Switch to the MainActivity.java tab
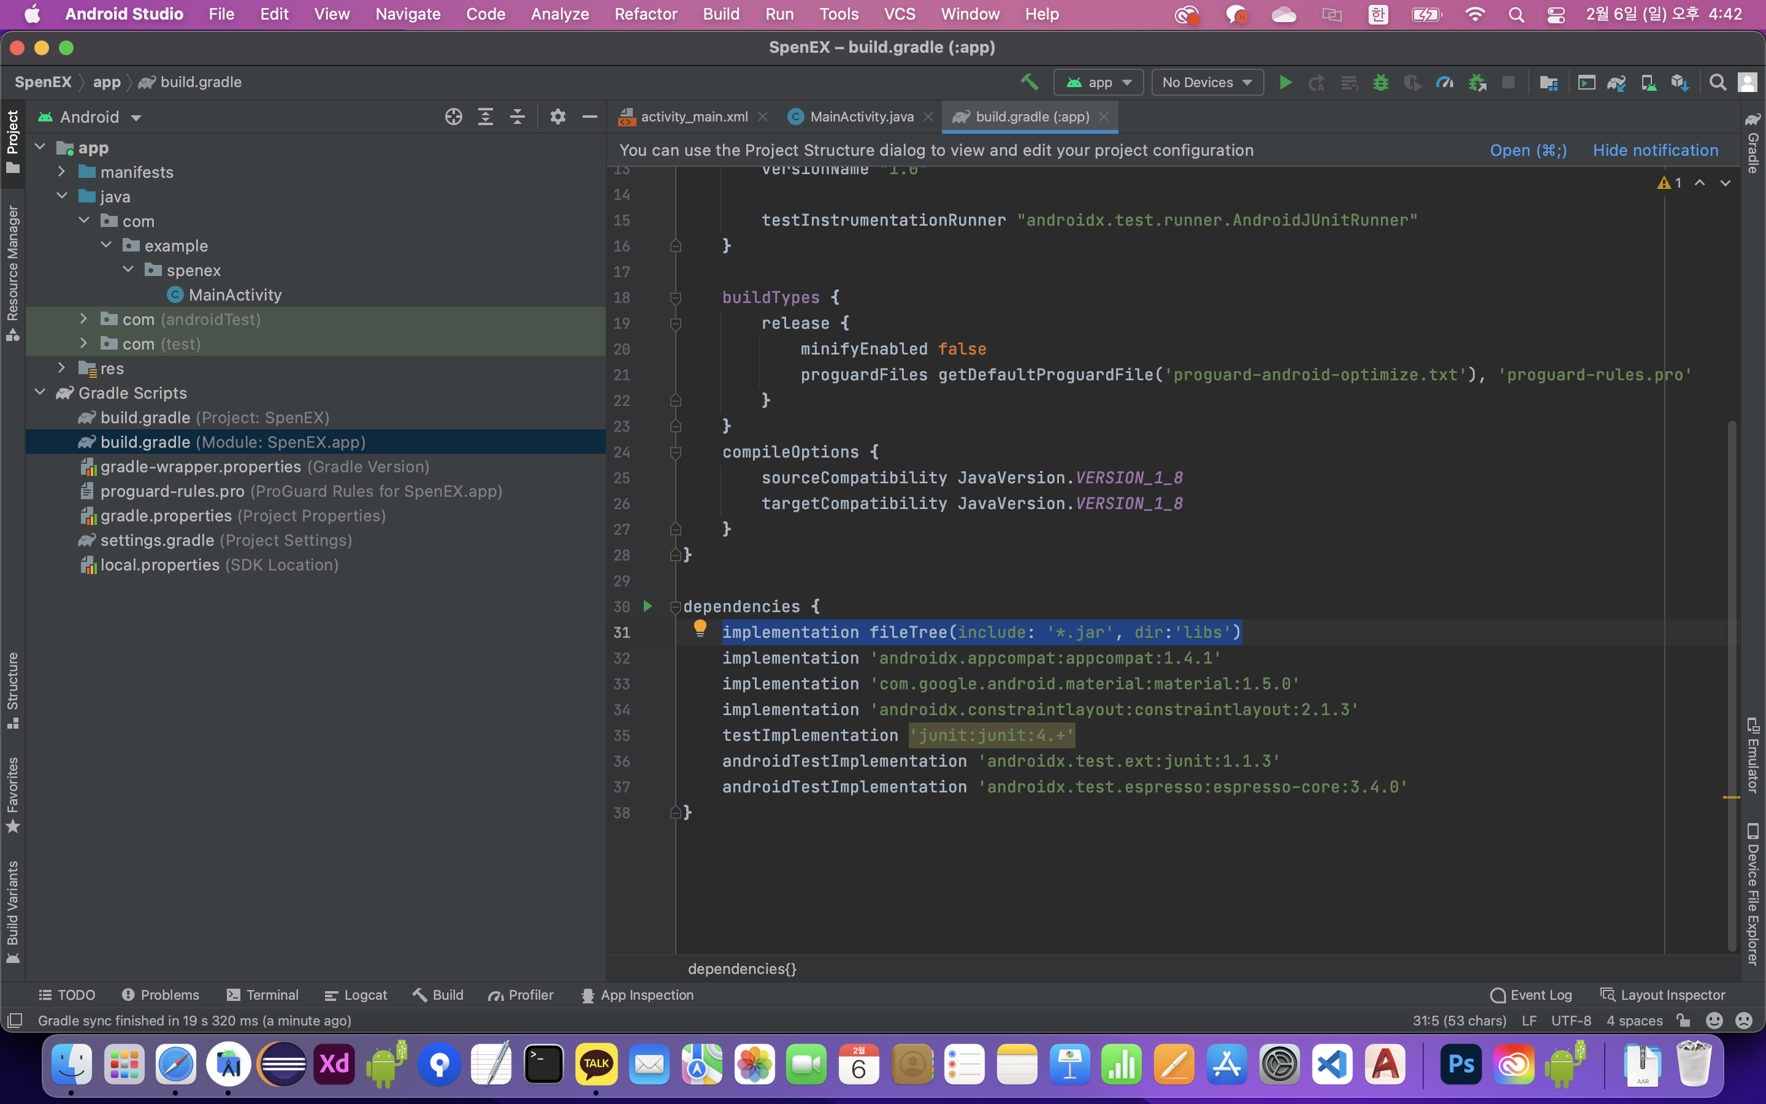This screenshot has height=1104, width=1766. pos(861,117)
